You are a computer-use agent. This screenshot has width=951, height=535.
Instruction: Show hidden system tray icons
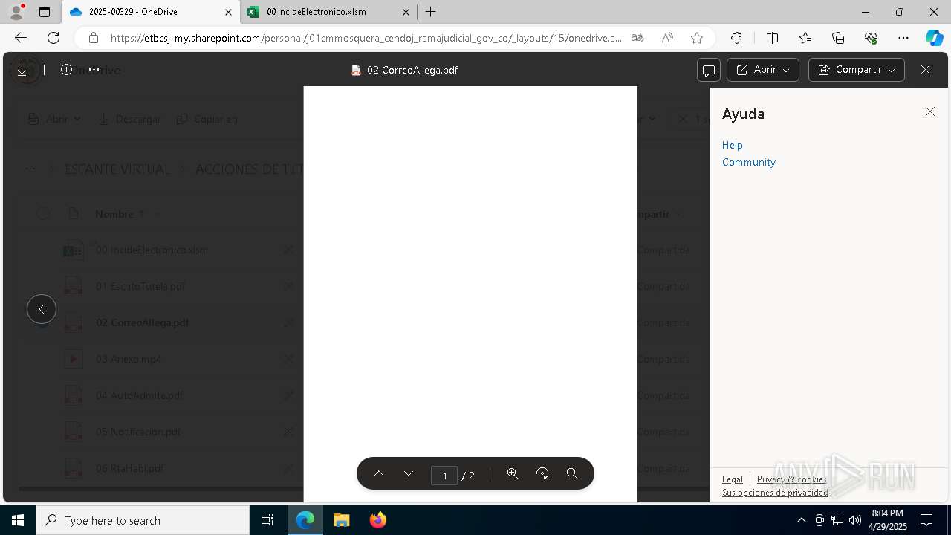(x=801, y=520)
